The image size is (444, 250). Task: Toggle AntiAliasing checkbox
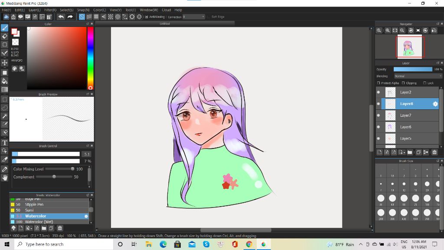click(x=147, y=17)
